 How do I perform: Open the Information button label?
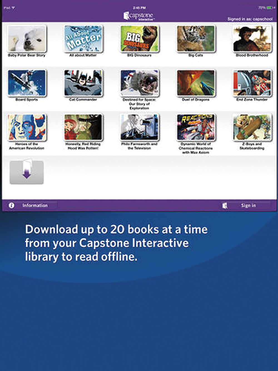pyautogui.click(x=35, y=206)
